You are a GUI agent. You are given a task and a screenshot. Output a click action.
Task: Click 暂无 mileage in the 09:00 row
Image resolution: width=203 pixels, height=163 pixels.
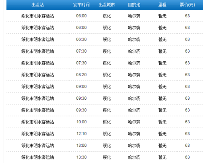[162, 86]
